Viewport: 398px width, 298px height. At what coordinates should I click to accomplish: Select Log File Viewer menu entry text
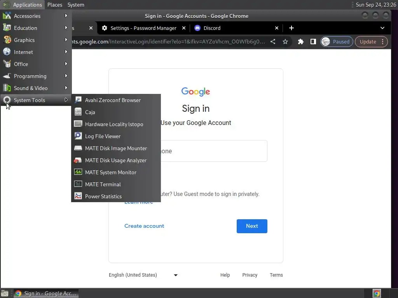(103, 136)
